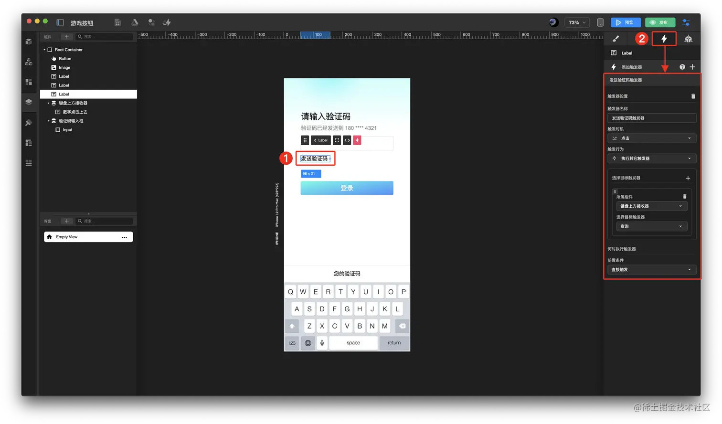The width and height of the screenshot is (722, 424).
Task: Open the blue sliders settings icon
Action: [x=686, y=22]
